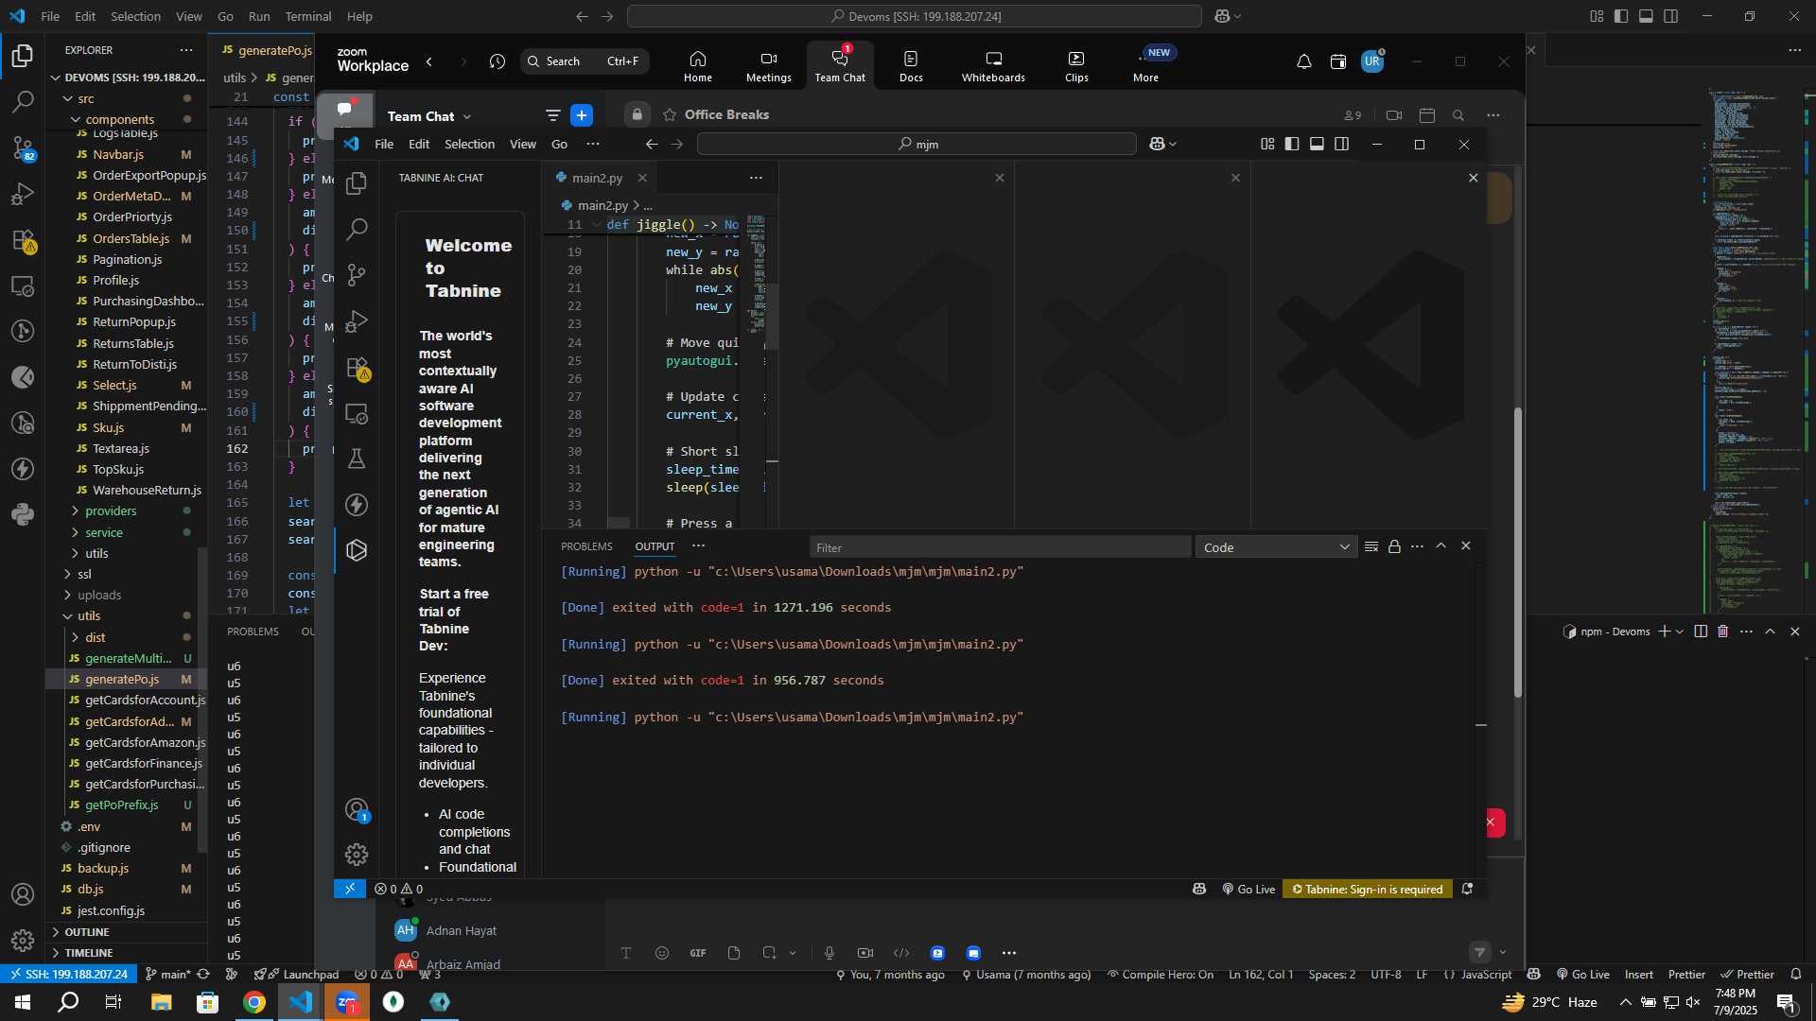The height and width of the screenshot is (1021, 1816).
Task: Open Run and Debug in mjm window
Action: [x=357, y=321]
